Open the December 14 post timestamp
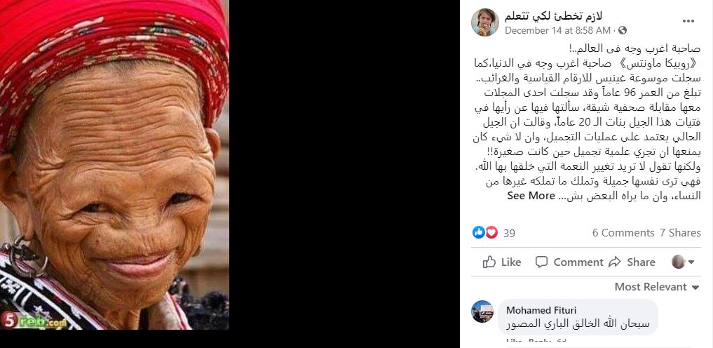This screenshot has height=348, width=713. click(557, 30)
